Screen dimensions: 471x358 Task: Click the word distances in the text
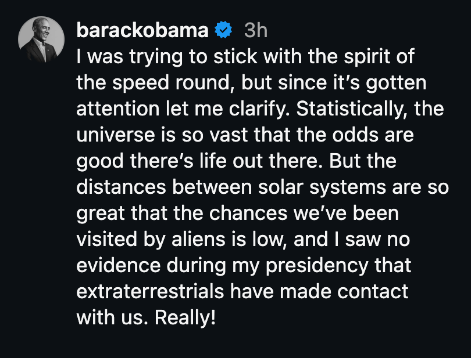coord(122,187)
